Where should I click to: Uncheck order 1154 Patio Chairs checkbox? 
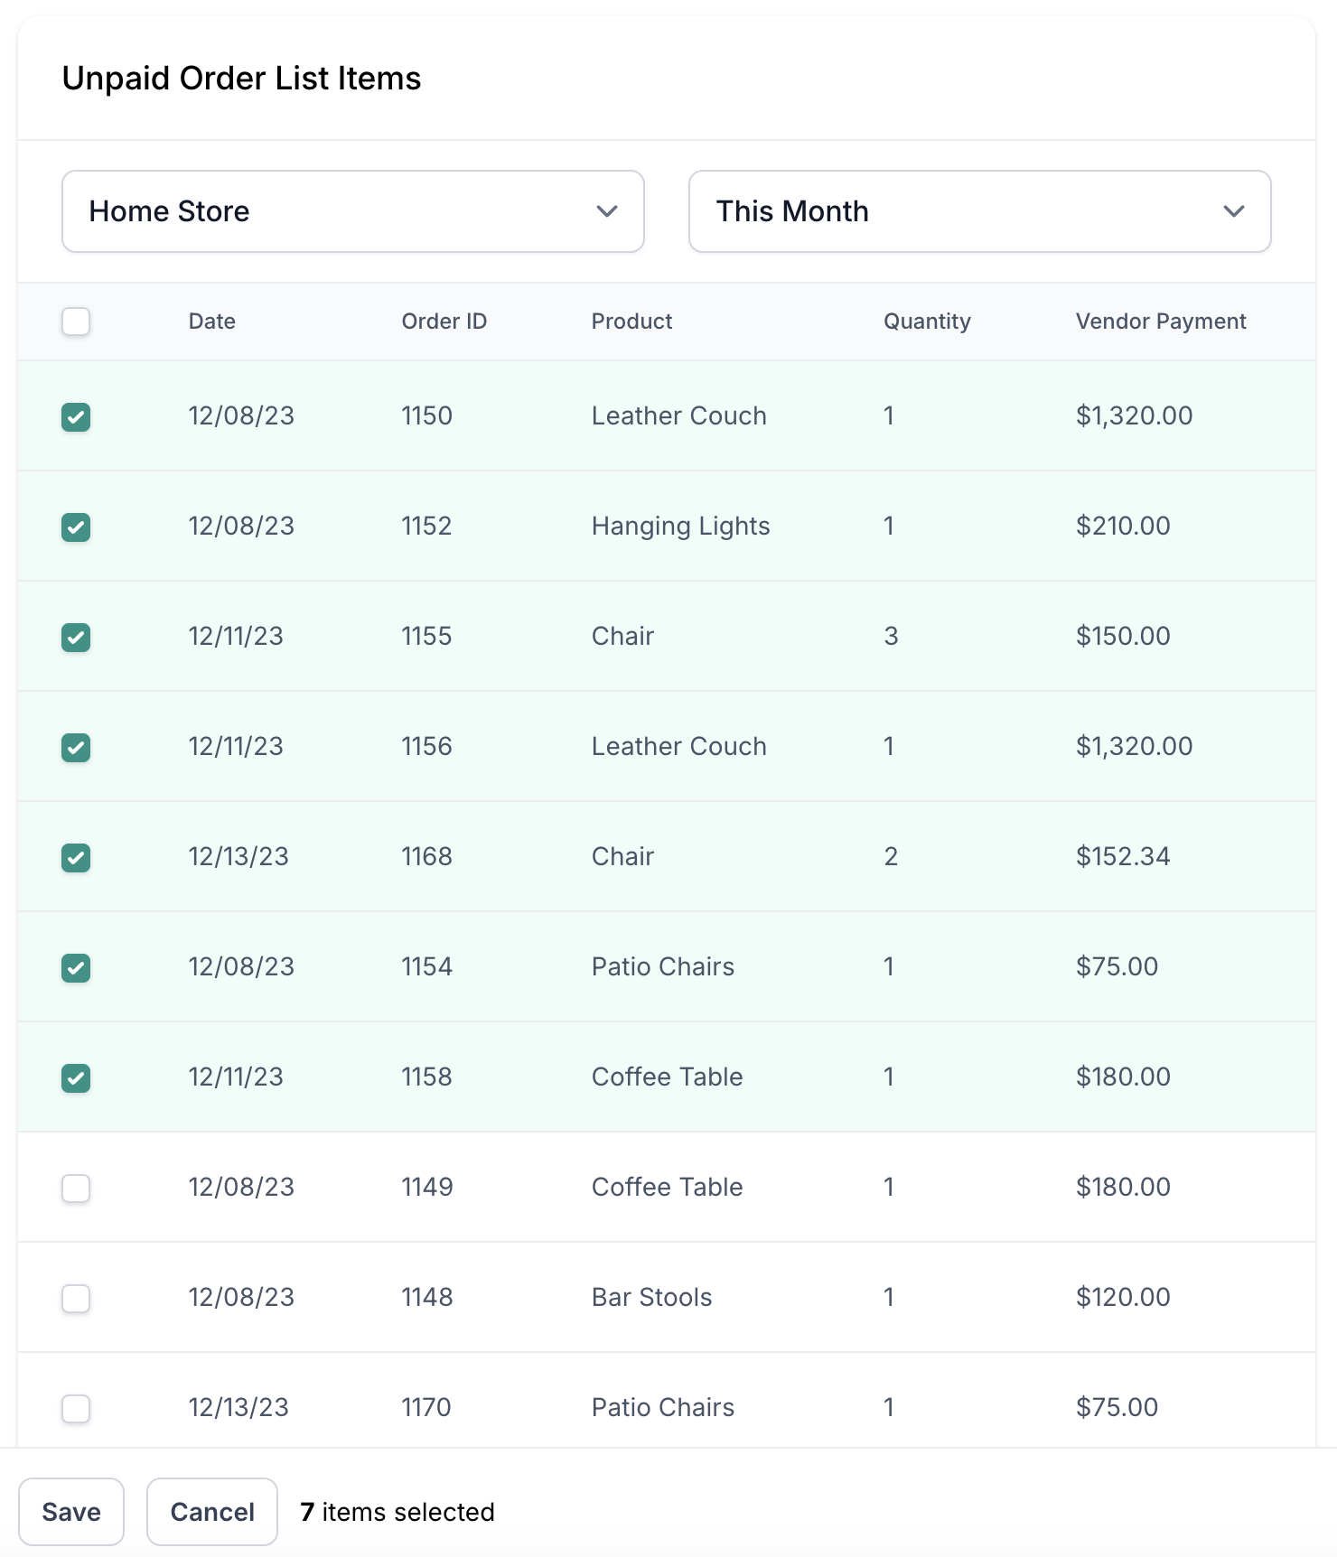coord(76,968)
